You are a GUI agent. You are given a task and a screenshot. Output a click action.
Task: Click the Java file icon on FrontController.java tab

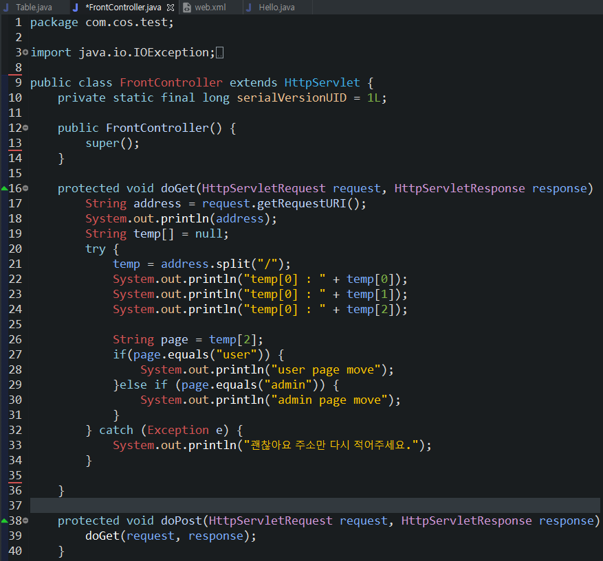(x=76, y=8)
